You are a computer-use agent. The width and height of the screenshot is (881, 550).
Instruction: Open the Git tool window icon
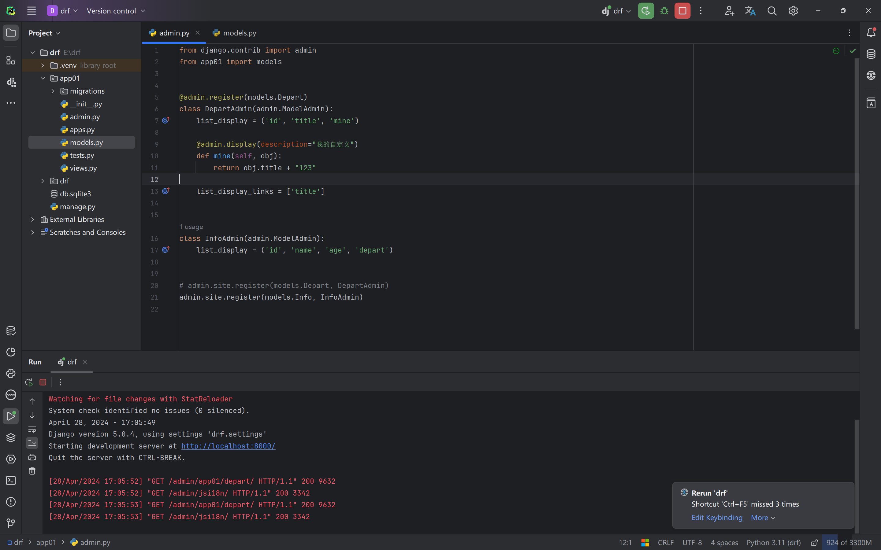[11, 523]
